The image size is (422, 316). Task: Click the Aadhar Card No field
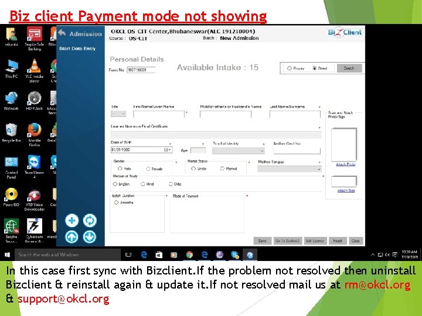(297, 150)
